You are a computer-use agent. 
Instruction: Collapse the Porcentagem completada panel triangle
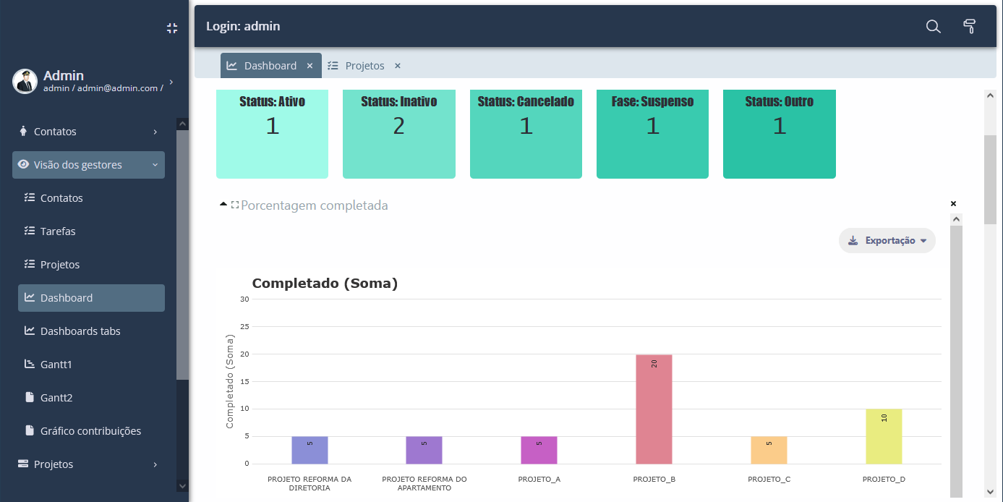[x=223, y=205]
